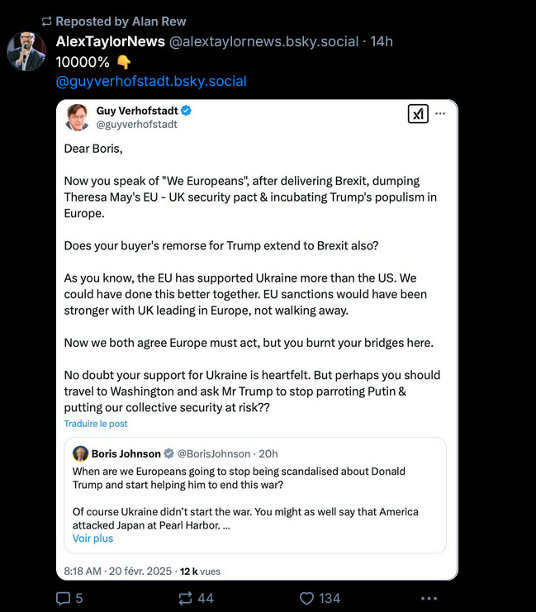The height and width of the screenshot is (612, 536).
Task: Click the 14h post timestamp
Action: pos(382,41)
